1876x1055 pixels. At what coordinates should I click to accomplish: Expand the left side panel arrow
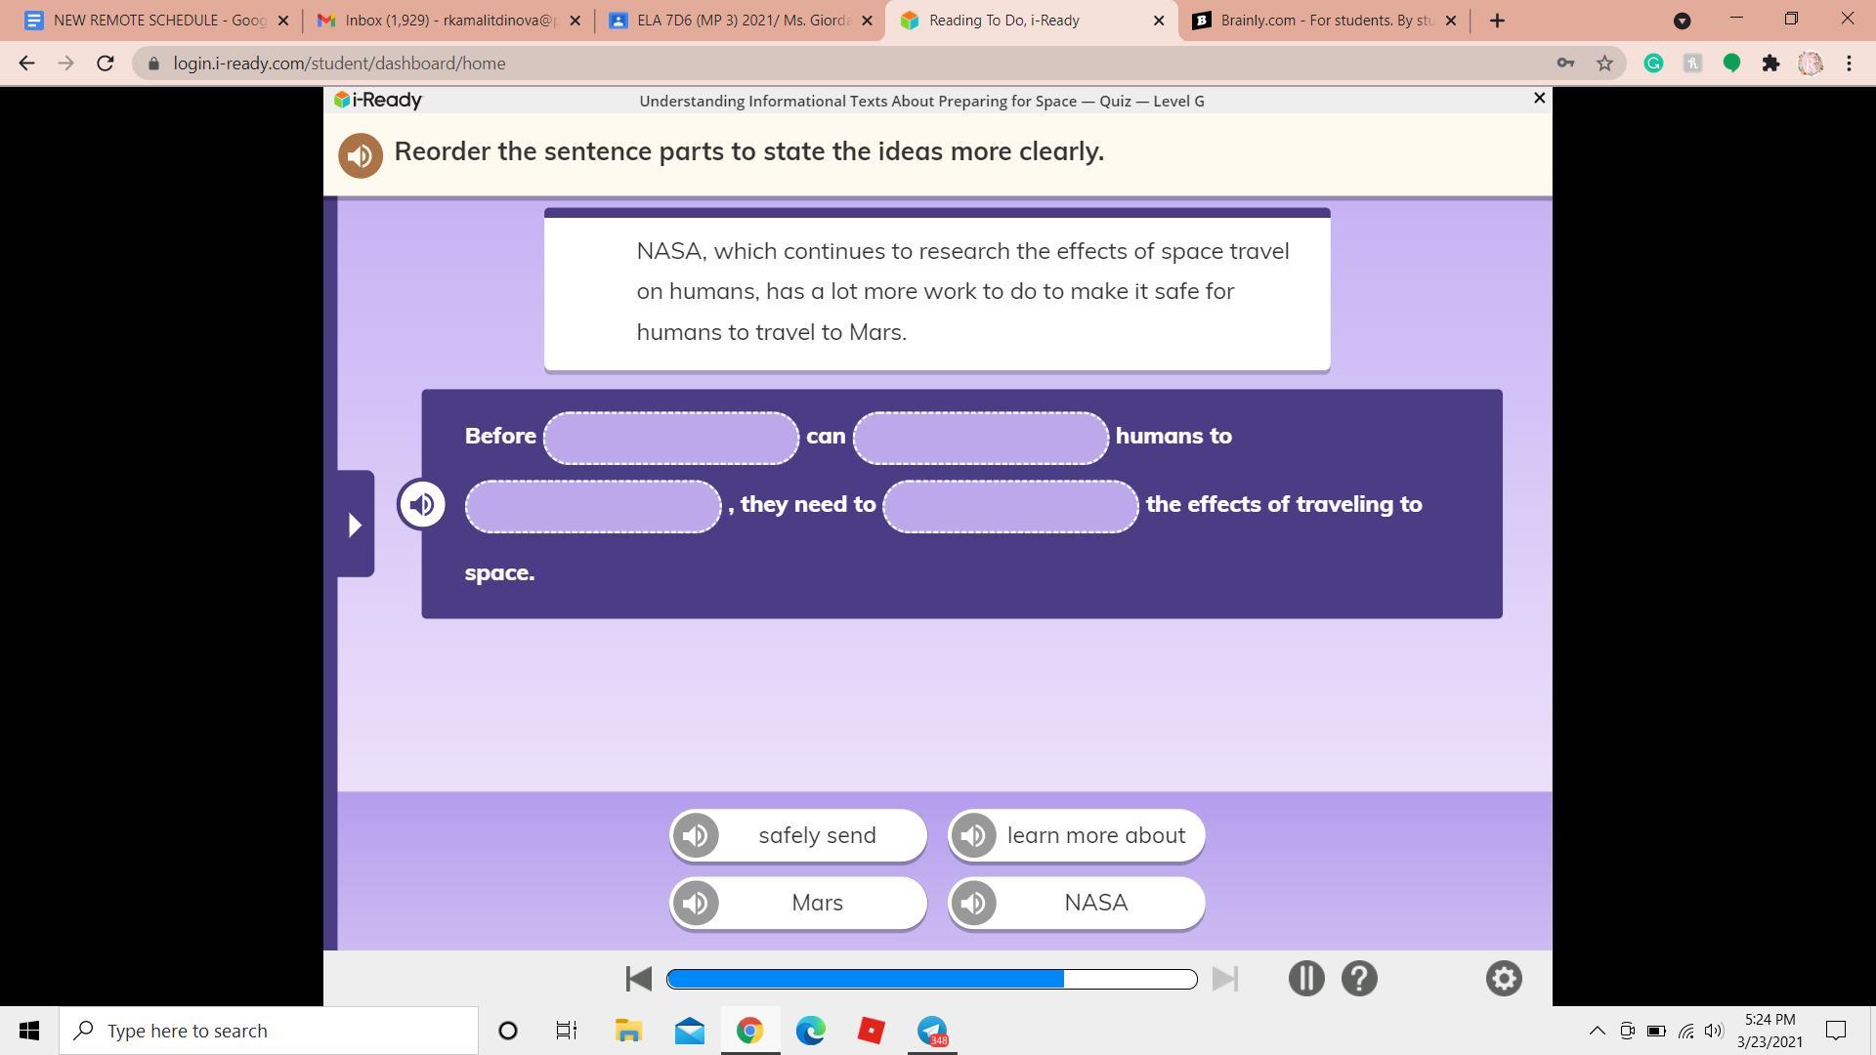(x=356, y=525)
